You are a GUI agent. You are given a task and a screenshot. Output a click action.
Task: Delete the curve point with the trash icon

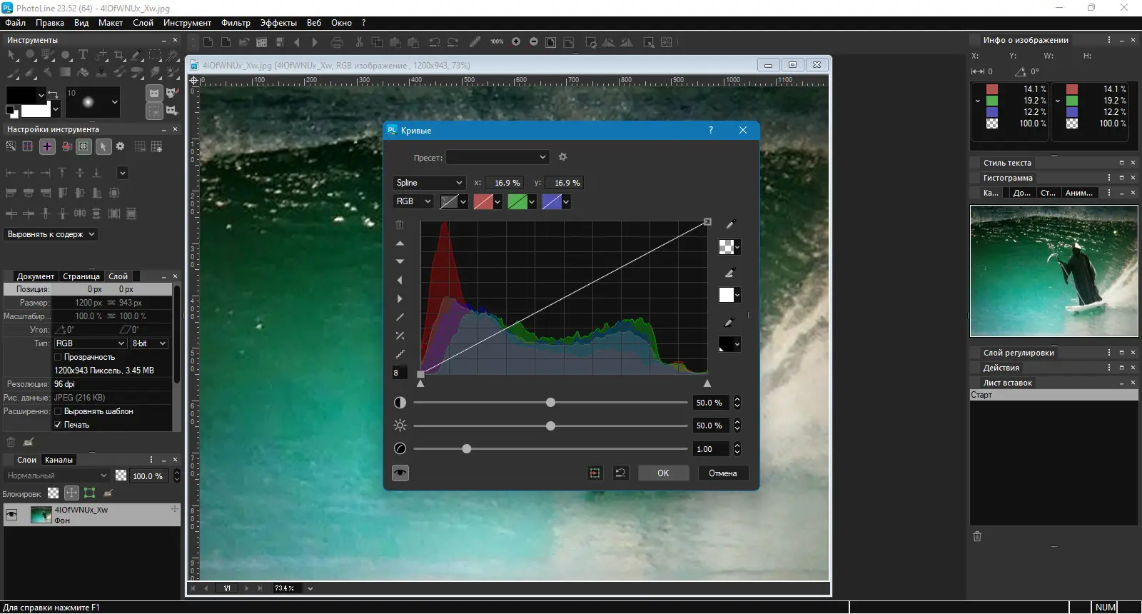[x=400, y=225]
